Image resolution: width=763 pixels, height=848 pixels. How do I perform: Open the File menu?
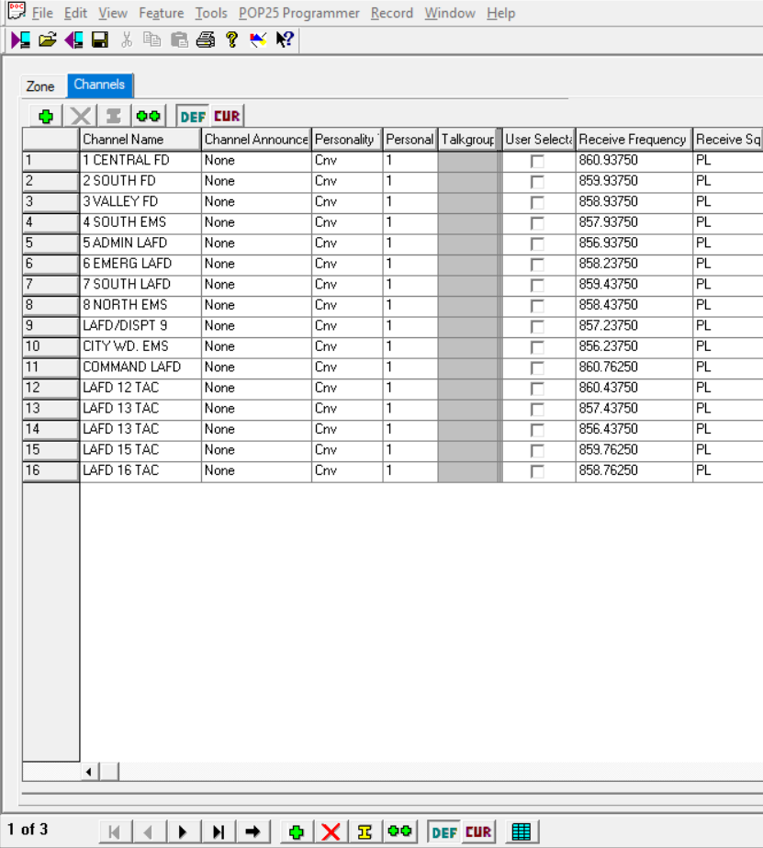pyautogui.click(x=42, y=13)
